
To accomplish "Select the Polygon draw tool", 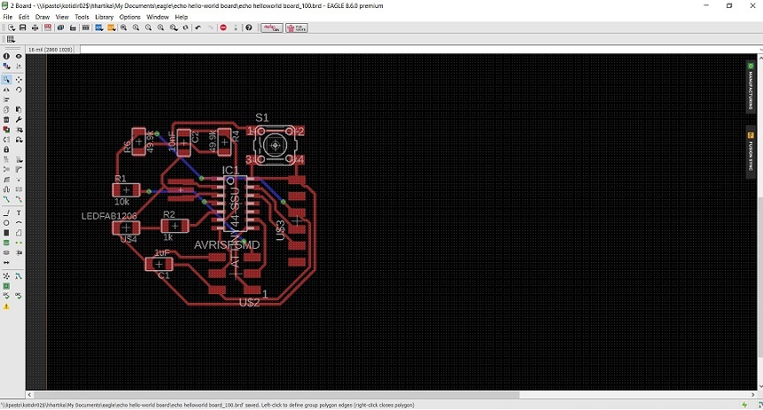I will pos(19,233).
